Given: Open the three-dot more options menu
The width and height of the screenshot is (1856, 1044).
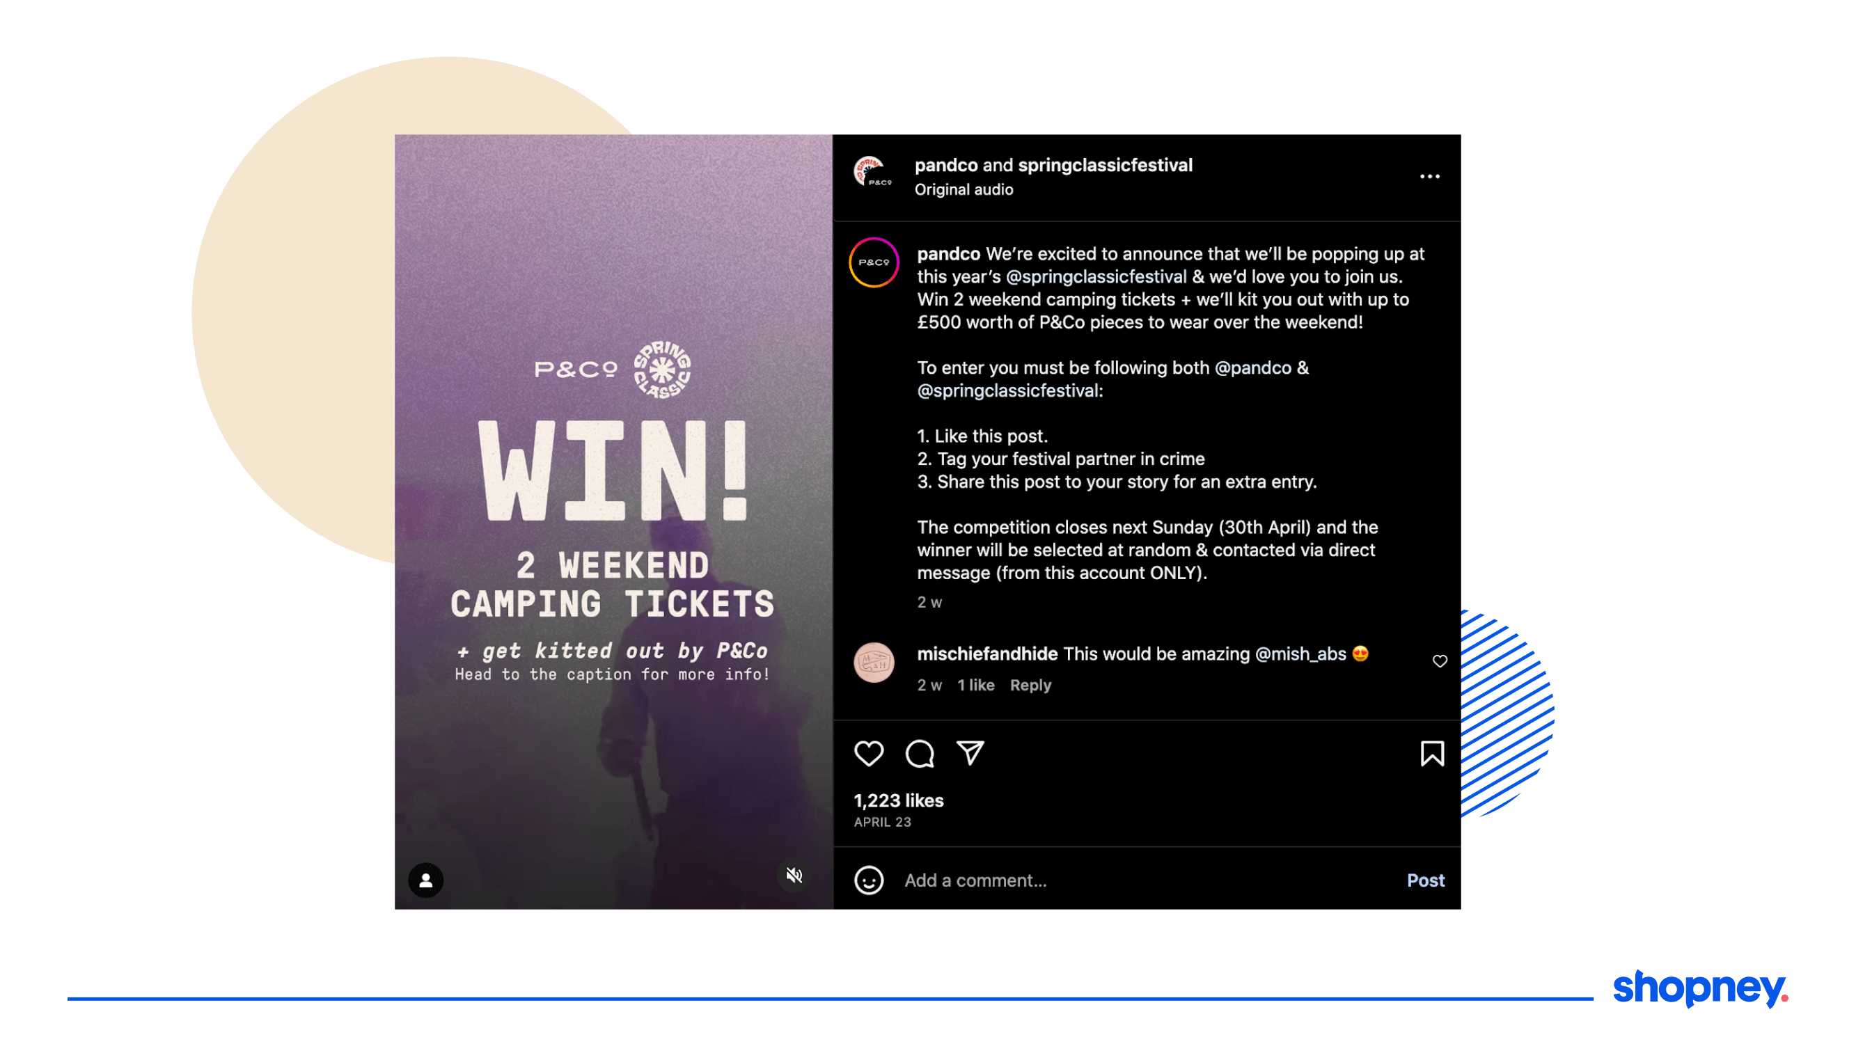Looking at the screenshot, I should (1429, 177).
